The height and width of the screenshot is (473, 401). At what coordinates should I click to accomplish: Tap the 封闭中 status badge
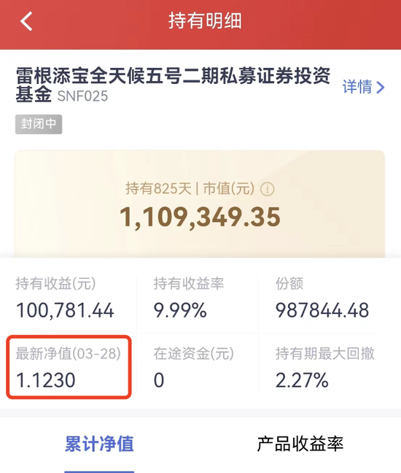(x=39, y=124)
